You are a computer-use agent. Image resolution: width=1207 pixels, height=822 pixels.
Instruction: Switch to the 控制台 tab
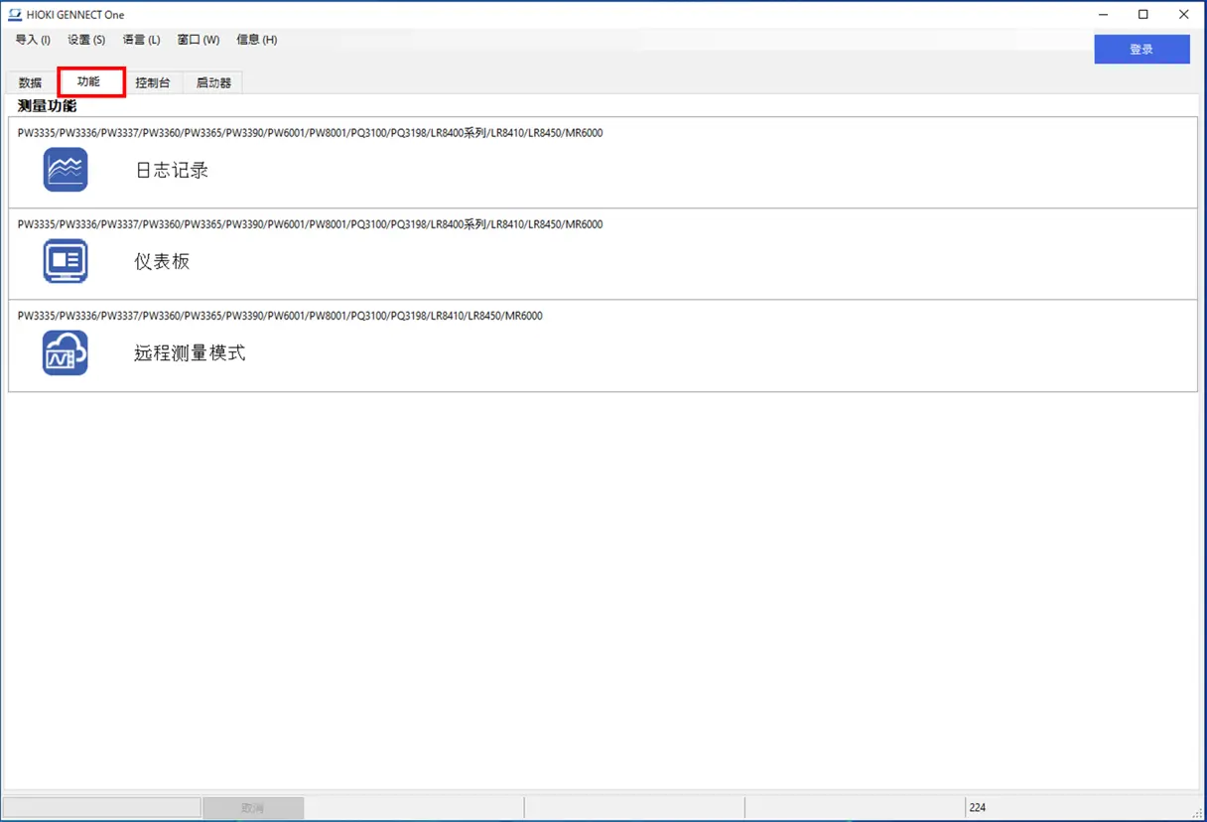(153, 82)
